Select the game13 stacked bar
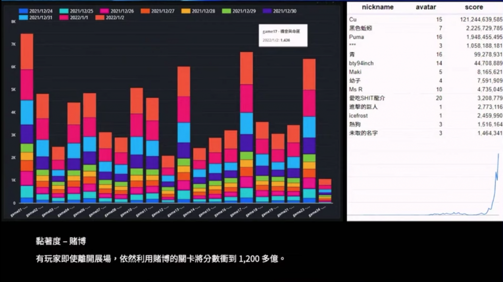 point(184,135)
